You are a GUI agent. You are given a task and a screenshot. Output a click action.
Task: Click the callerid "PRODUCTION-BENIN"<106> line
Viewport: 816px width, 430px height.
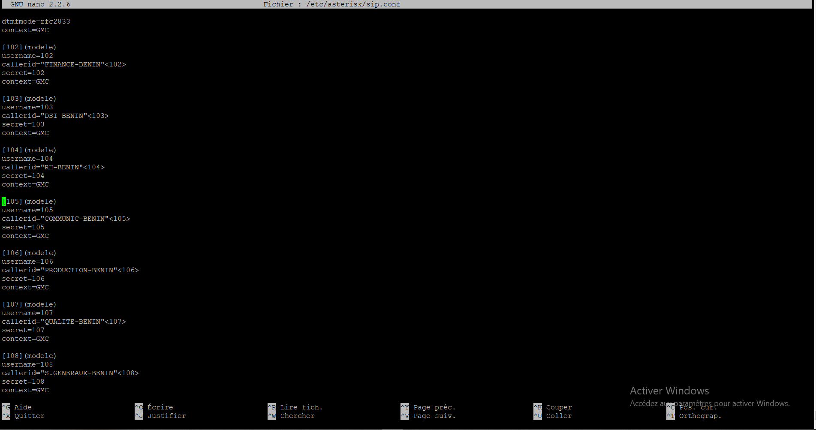(70, 270)
